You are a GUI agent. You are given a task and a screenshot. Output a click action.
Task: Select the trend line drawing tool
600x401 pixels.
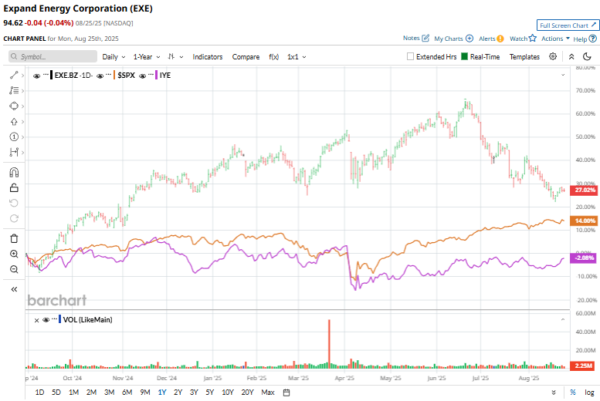point(14,76)
